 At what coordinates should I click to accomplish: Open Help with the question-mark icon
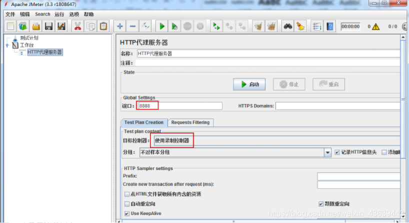point(329,26)
